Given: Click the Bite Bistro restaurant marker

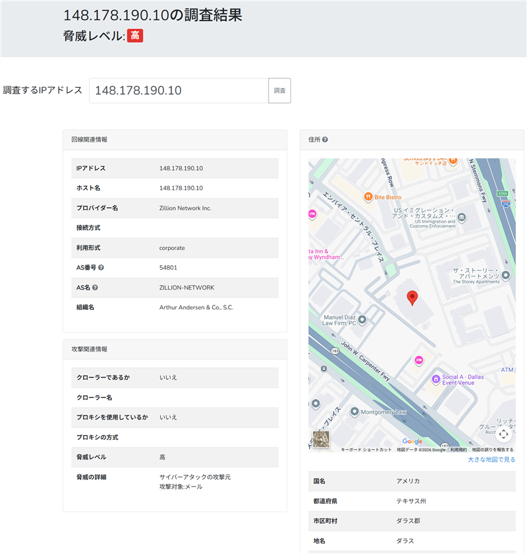Looking at the screenshot, I should click(368, 197).
